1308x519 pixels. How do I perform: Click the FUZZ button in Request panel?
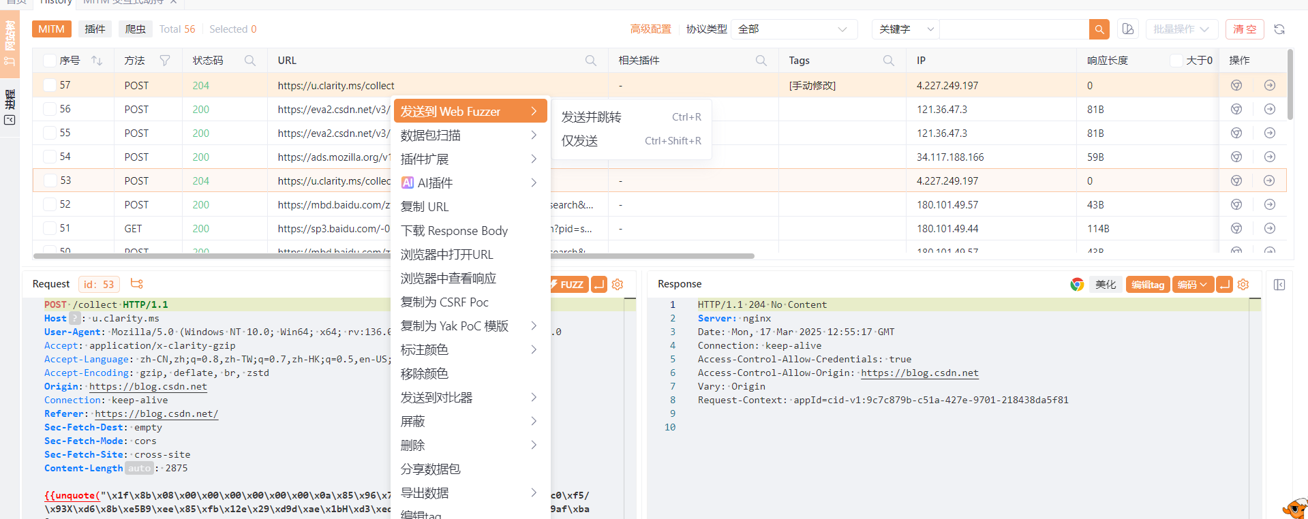pos(568,284)
